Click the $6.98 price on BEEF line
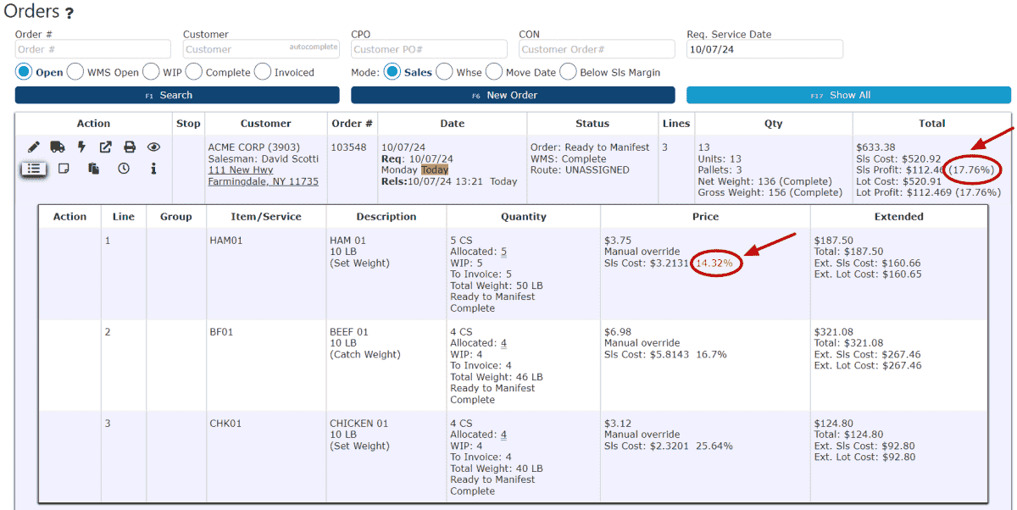Viewport: 1017px width, 510px height. 617,332
